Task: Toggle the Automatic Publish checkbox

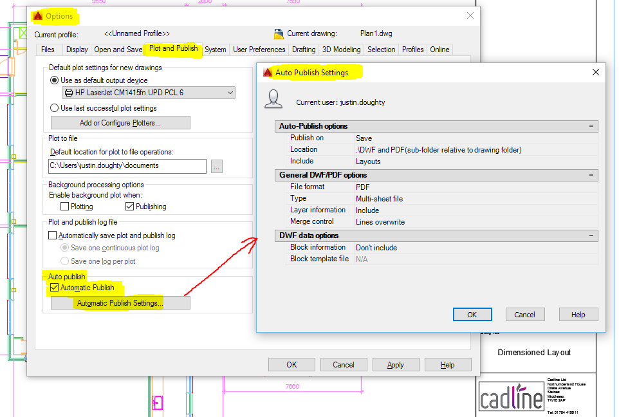Action: 55,288
